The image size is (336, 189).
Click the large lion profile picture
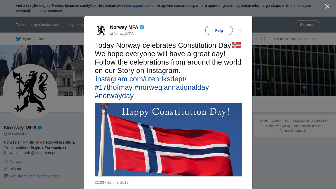30,91
